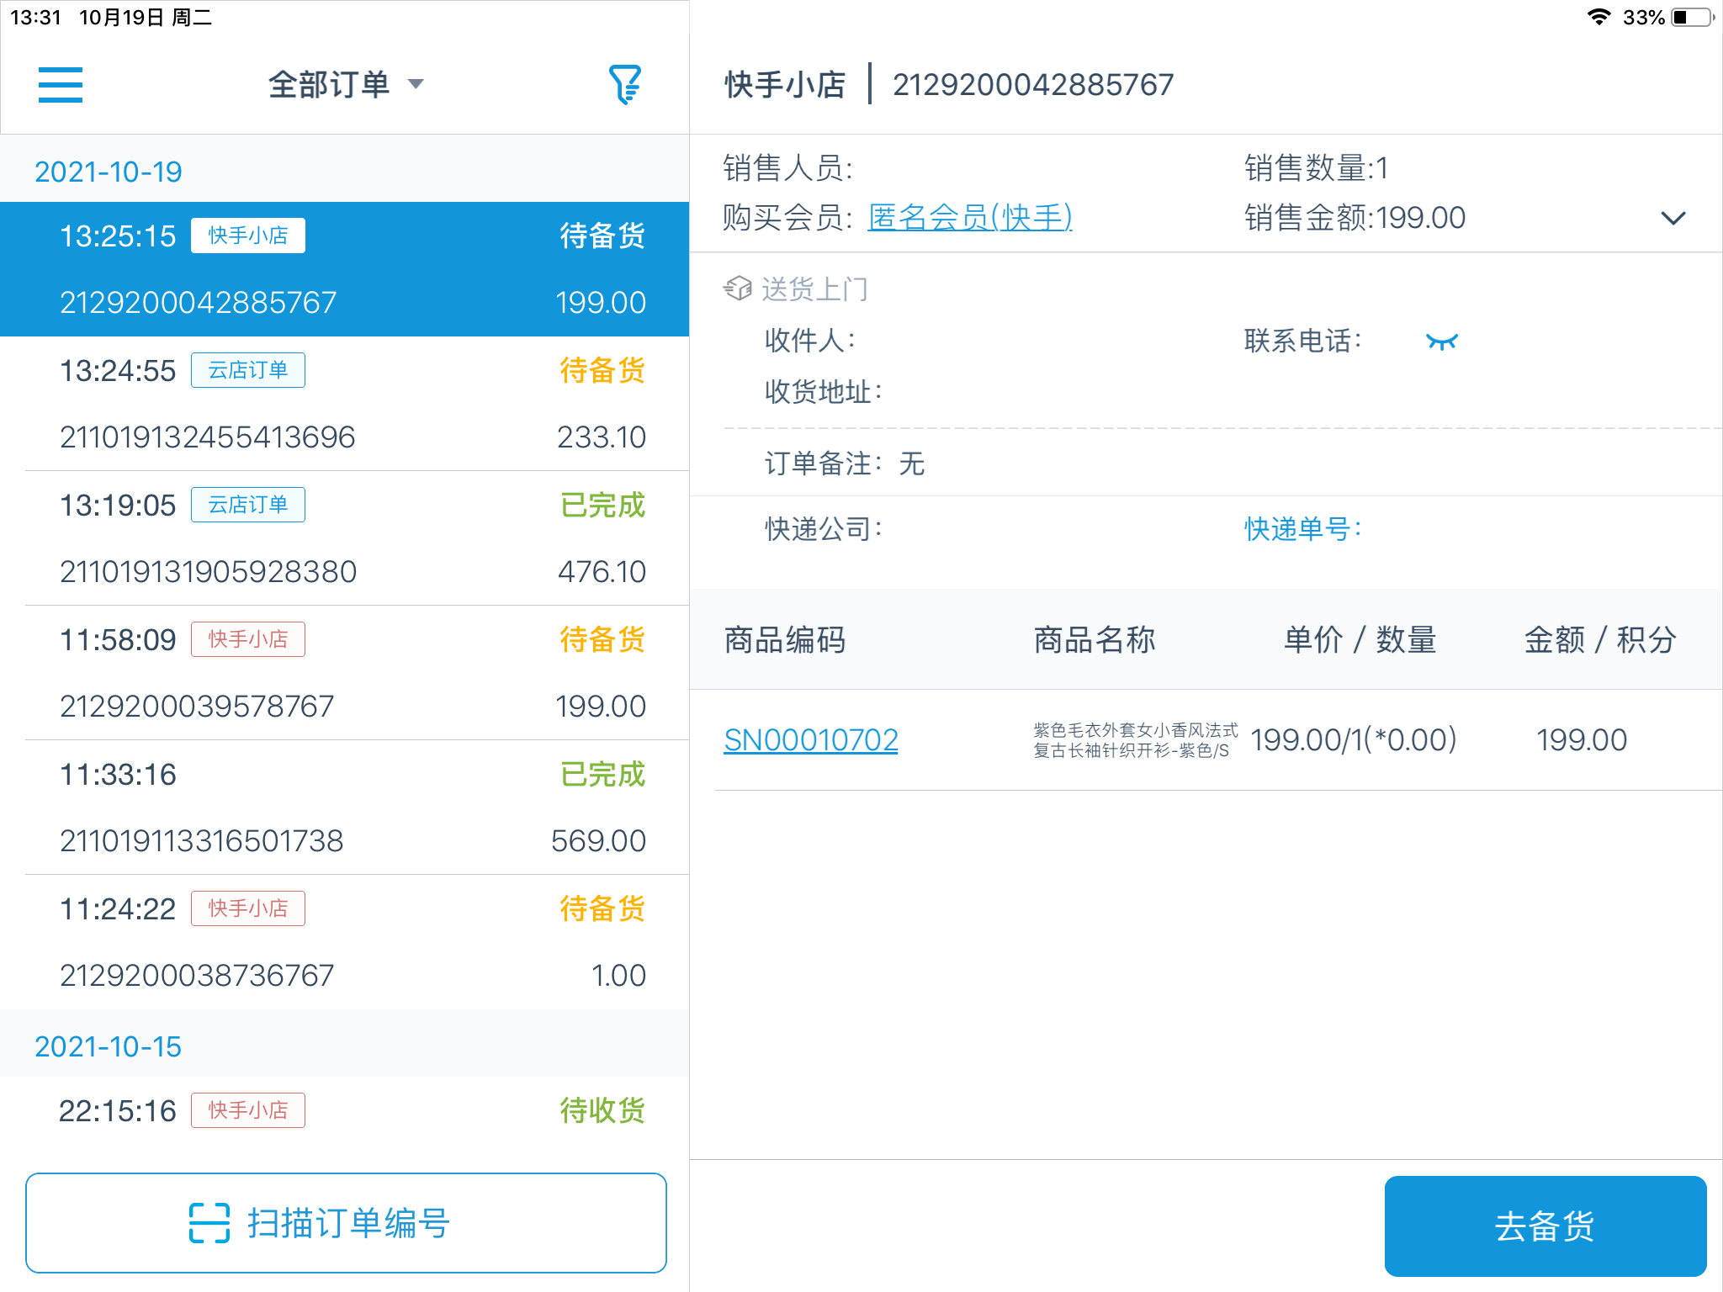Tap the Wi-Fi status icon
The width and height of the screenshot is (1723, 1292).
click(x=1598, y=17)
